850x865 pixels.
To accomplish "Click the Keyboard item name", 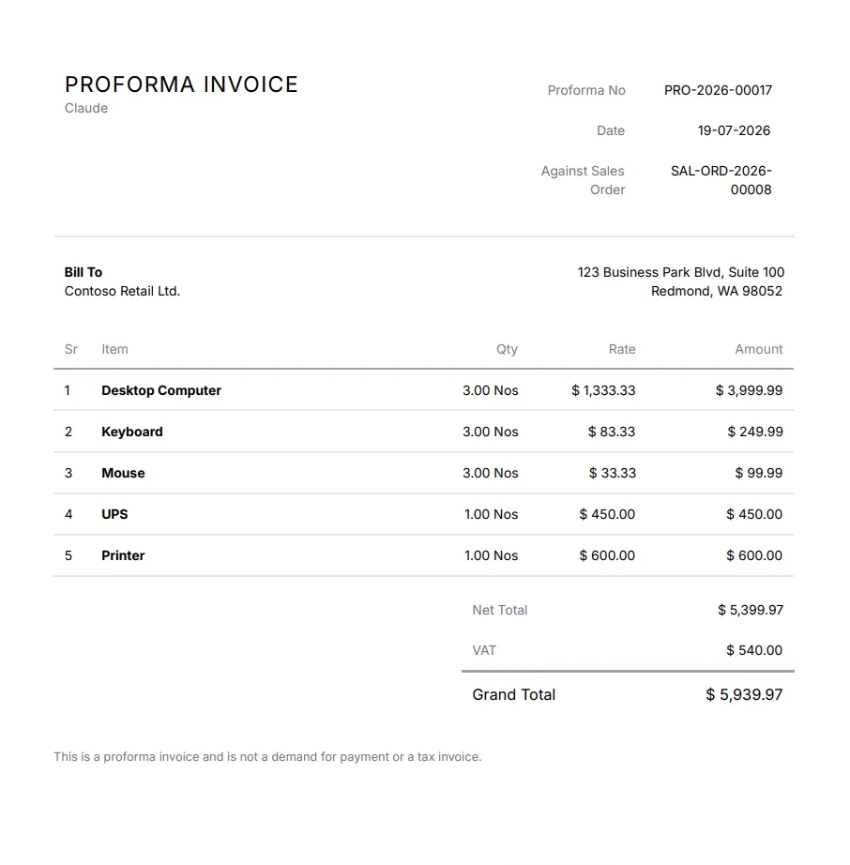I will [132, 432].
